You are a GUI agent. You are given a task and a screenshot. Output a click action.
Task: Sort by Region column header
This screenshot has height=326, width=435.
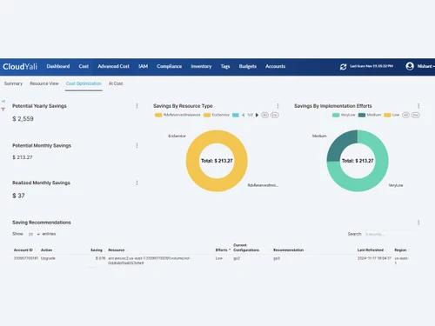point(400,250)
